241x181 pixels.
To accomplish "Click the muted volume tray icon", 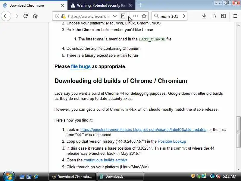I will [x=218, y=176].
